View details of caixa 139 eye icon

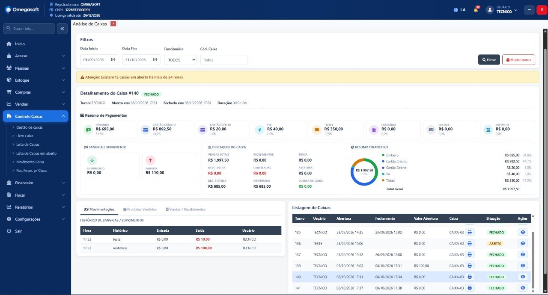pyautogui.click(x=523, y=265)
